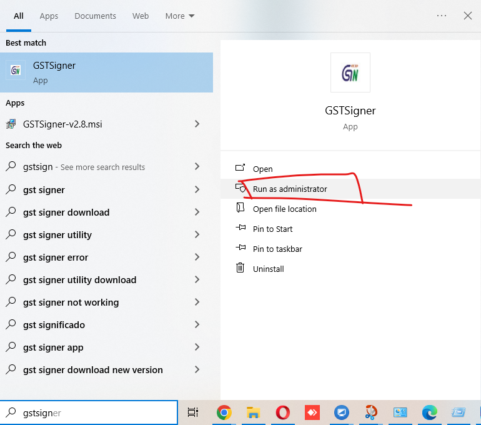Click Open in the GSTSigner actions
This screenshot has height=425, width=481.
(x=350, y=169)
